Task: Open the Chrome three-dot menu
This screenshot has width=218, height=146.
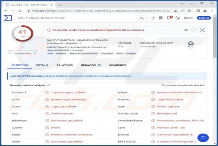Action: pyautogui.click(x=212, y=10)
